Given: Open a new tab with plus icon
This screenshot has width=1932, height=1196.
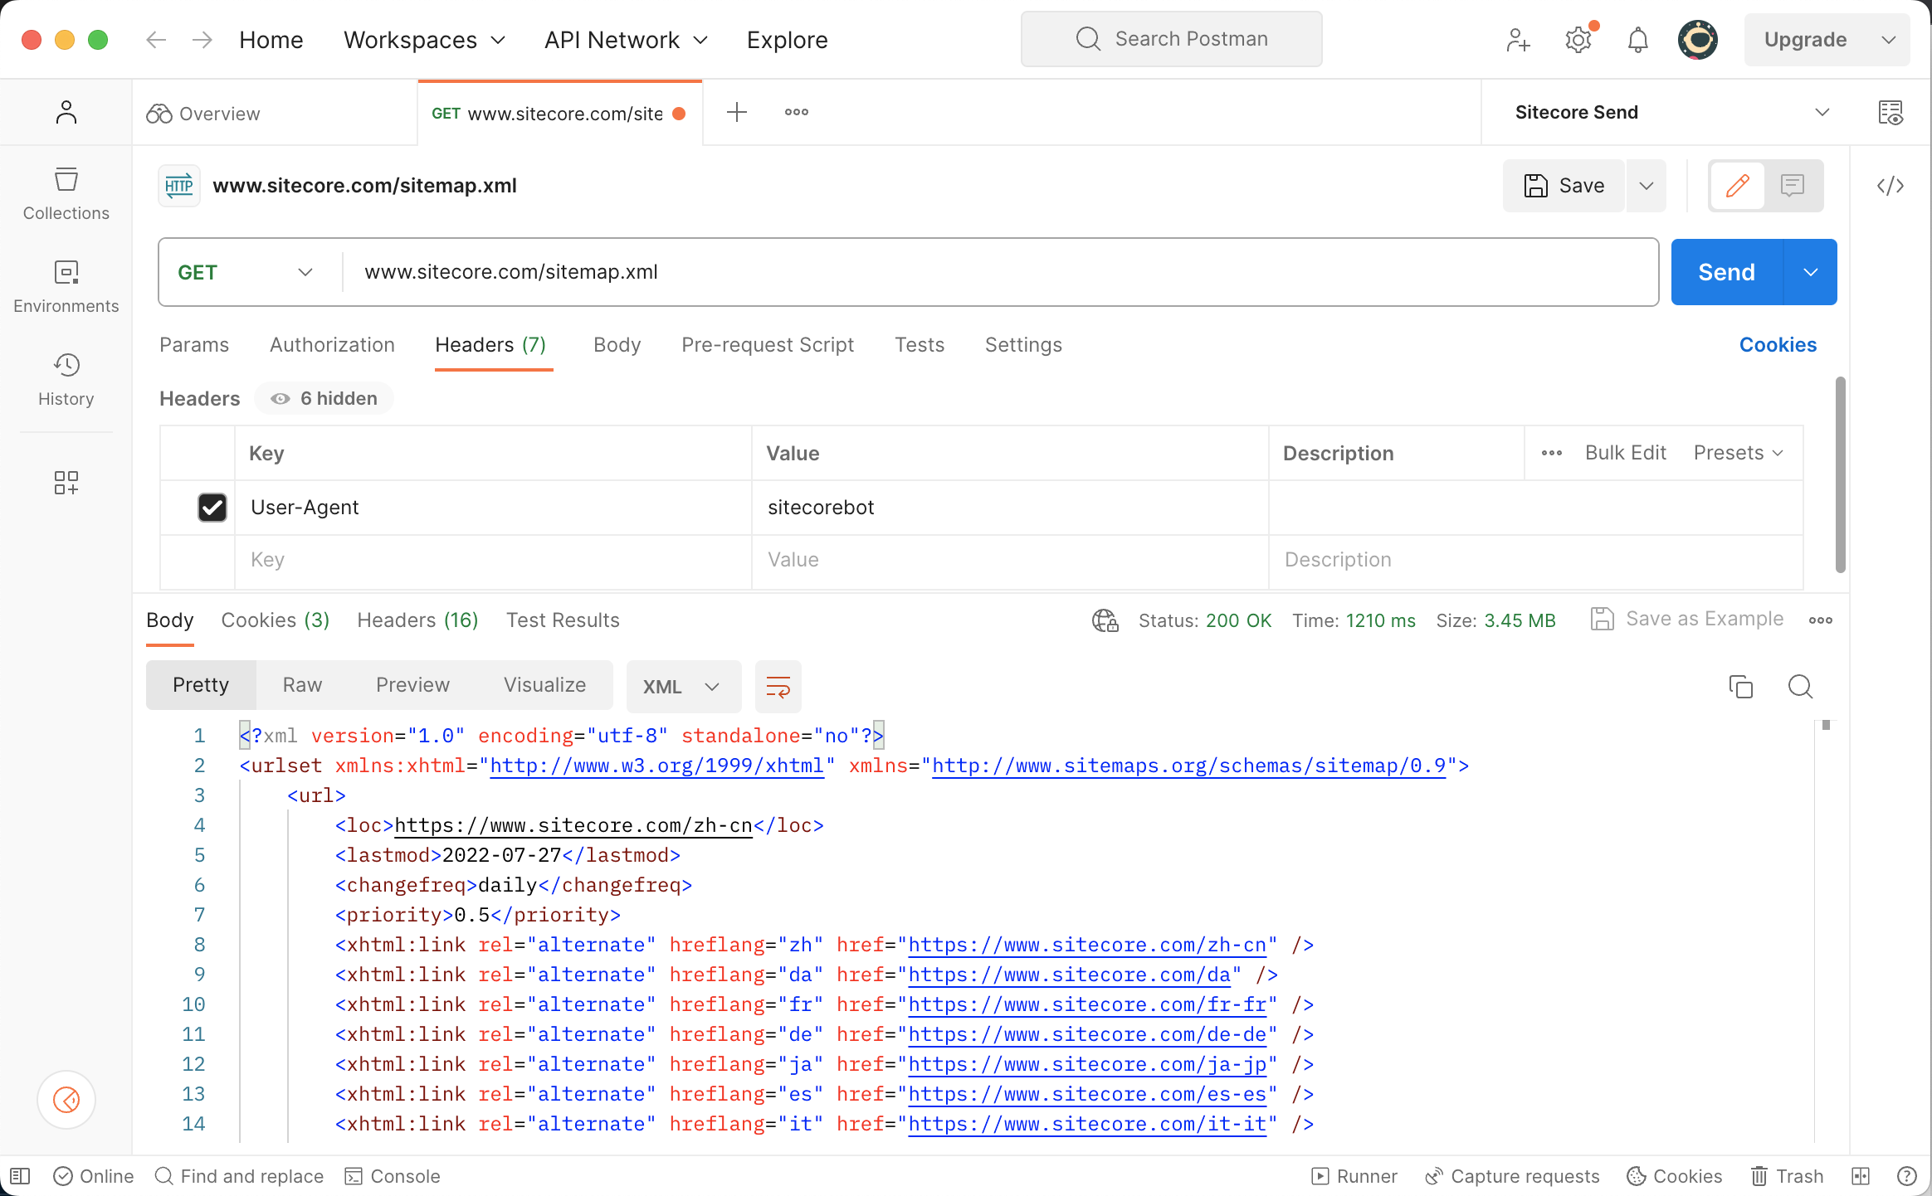Looking at the screenshot, I should tap(737, 112).
